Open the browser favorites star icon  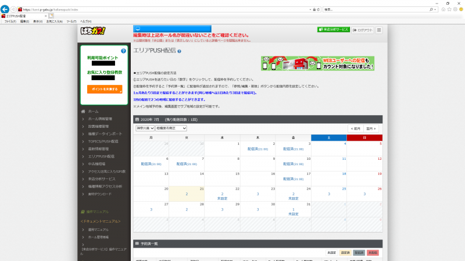450,9
